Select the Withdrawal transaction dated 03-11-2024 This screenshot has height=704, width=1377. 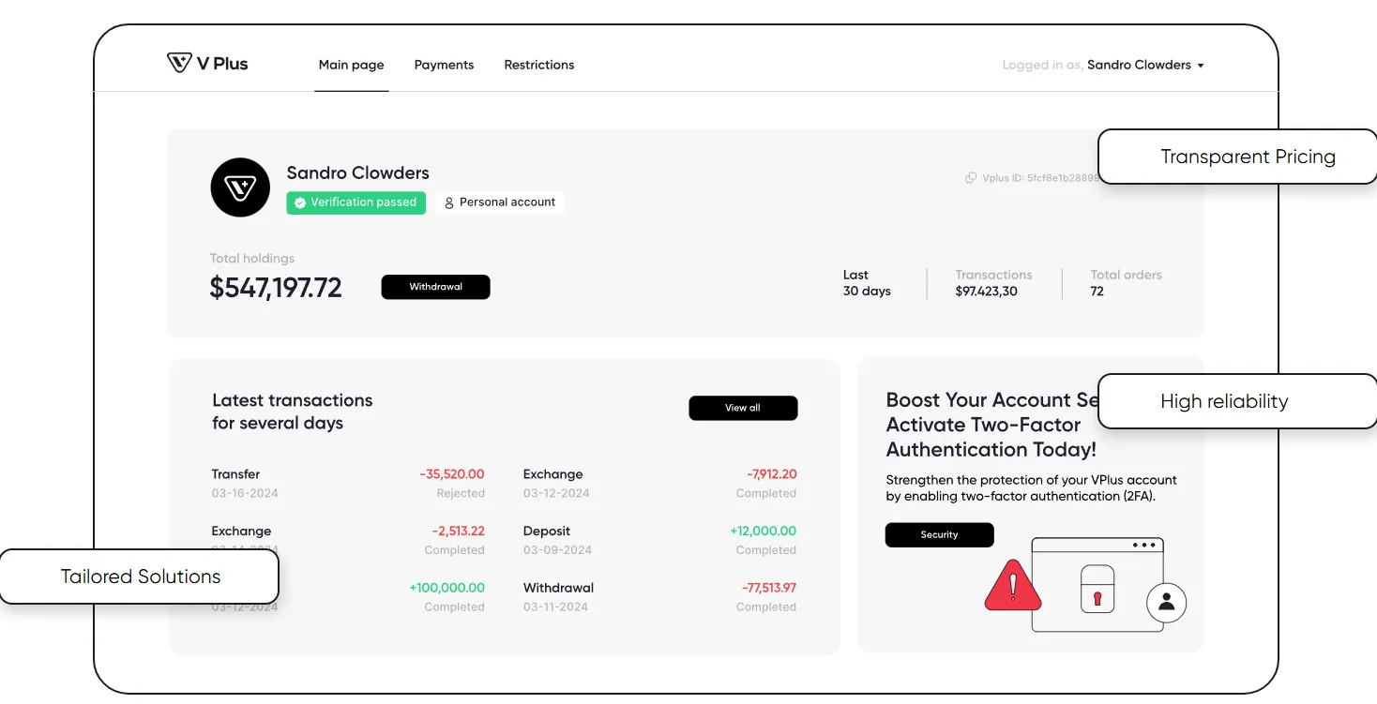click(659, 597)
